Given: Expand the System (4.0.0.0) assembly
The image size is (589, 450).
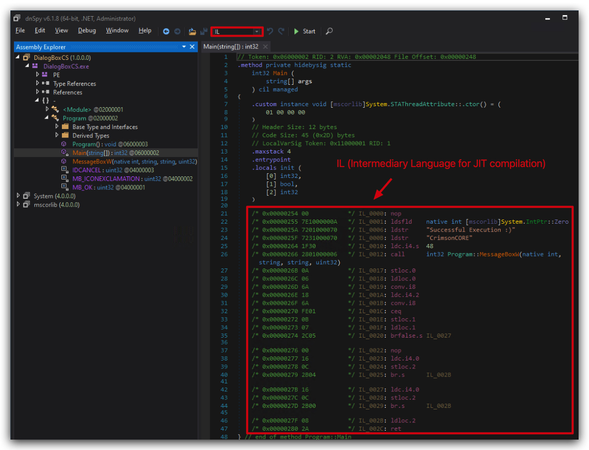Looking at the screenshot, I should coord(18,196).
